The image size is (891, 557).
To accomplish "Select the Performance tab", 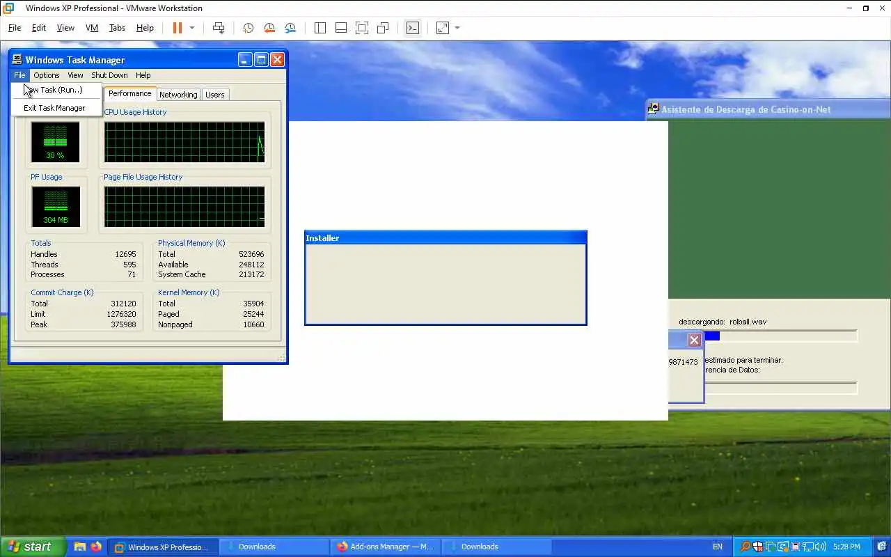I will tap(129, 93).
